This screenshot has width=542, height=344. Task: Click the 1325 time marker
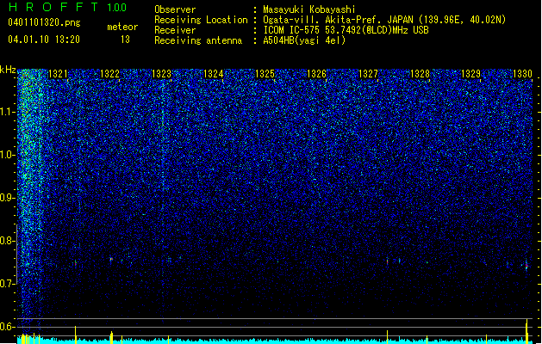point(265,74)
